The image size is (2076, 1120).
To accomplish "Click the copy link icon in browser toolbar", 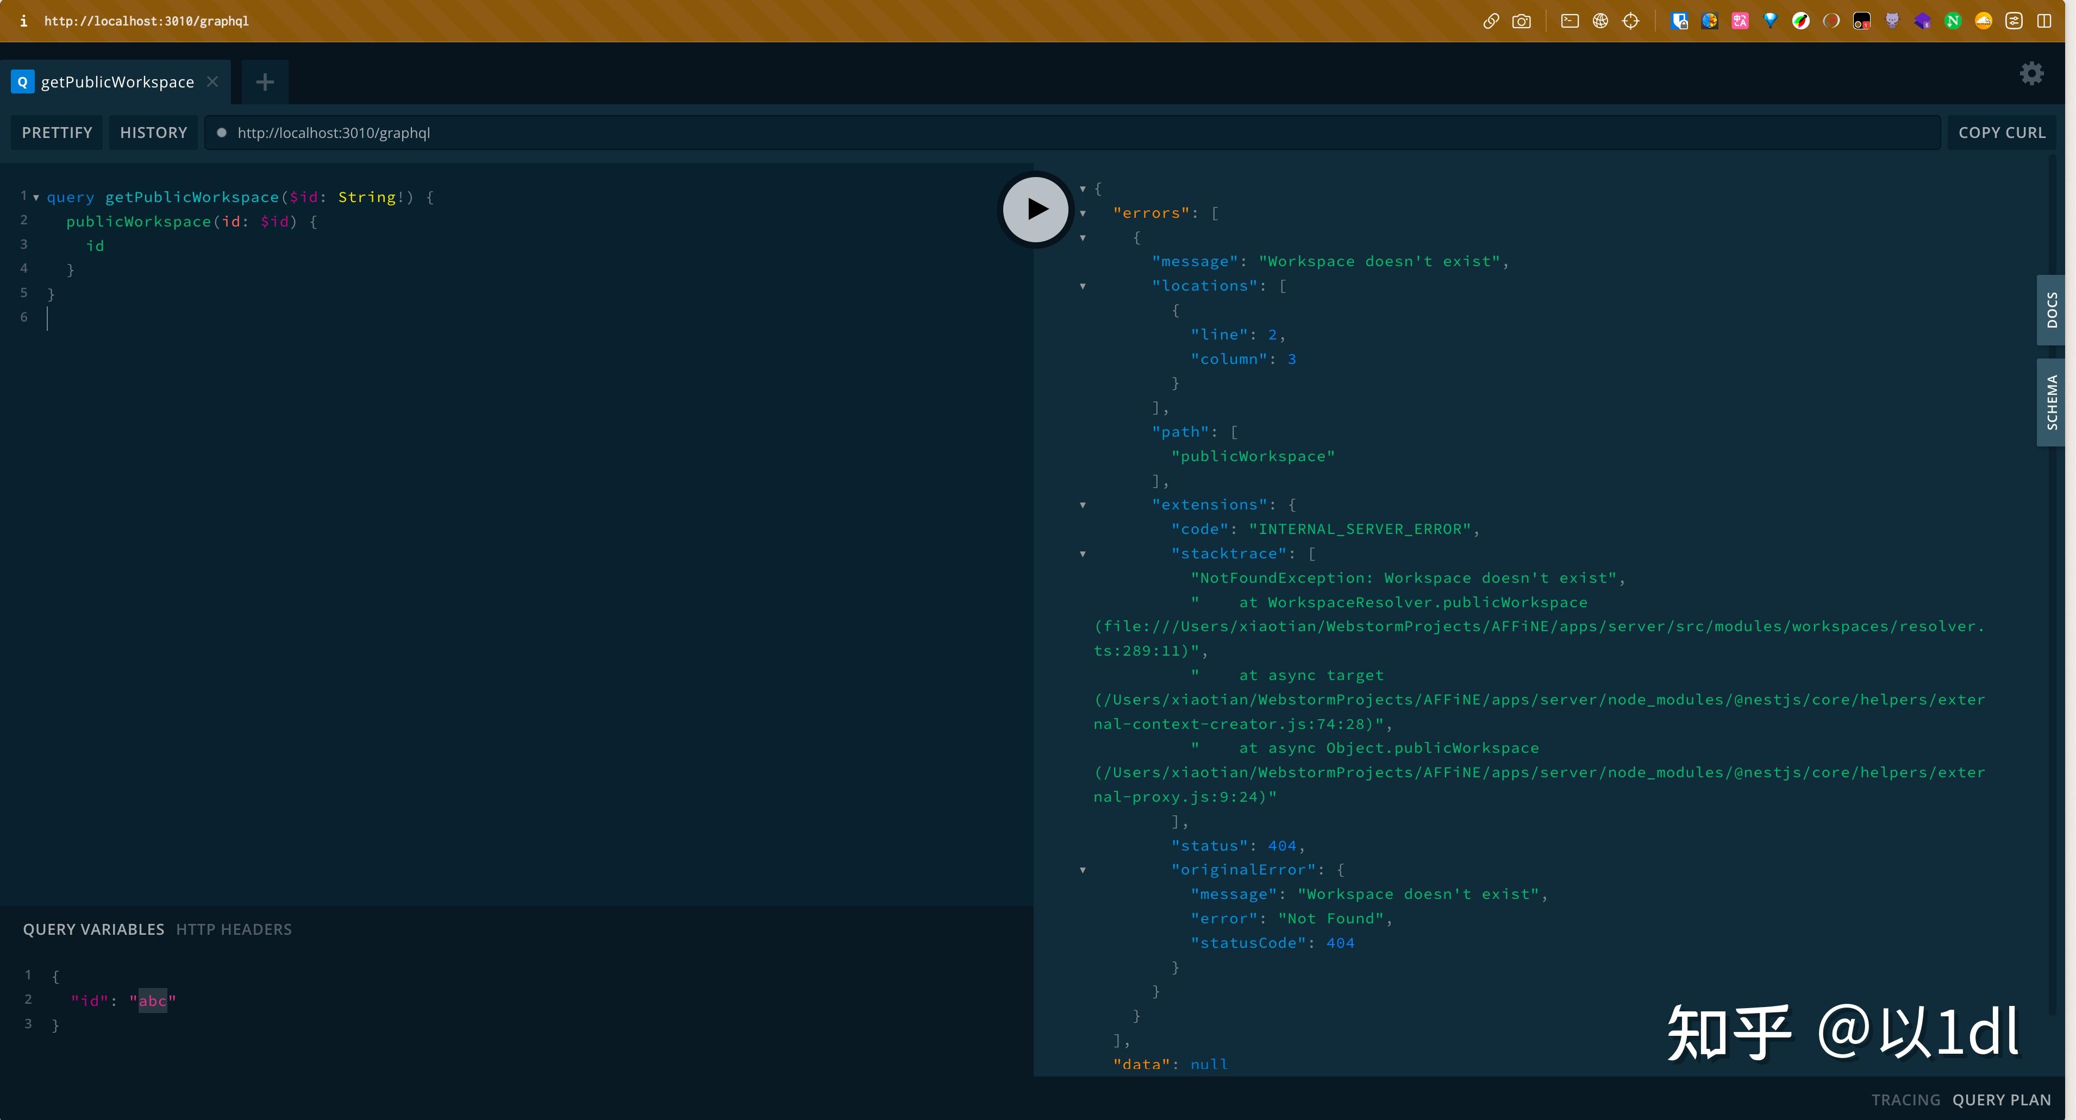I will tap(1491, 22).
